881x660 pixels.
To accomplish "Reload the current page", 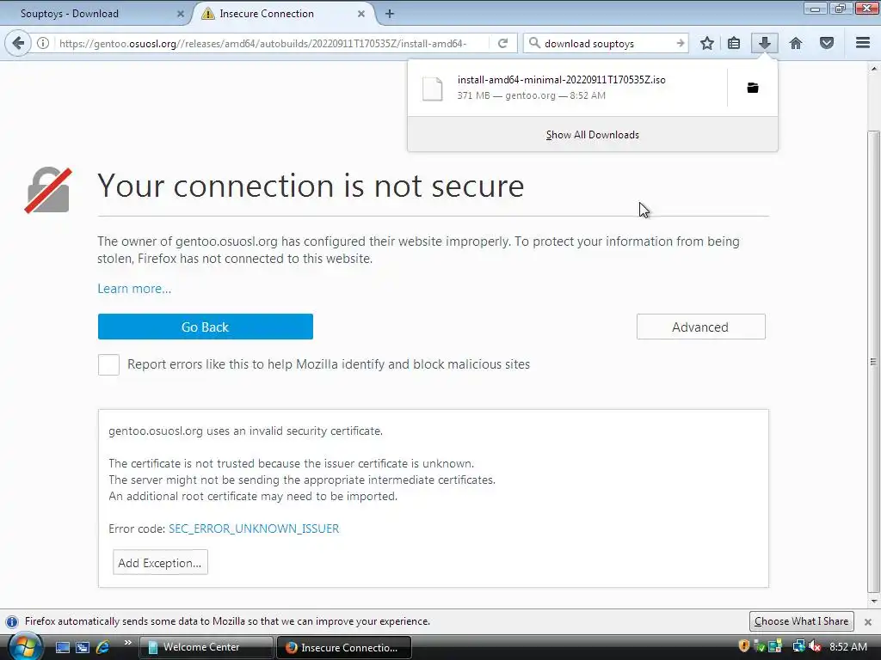I will 502,43.
